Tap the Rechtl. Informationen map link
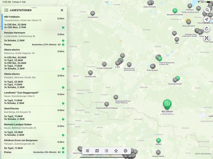The width and height of the screenshot is (213, 159). (x=203, y=154)
